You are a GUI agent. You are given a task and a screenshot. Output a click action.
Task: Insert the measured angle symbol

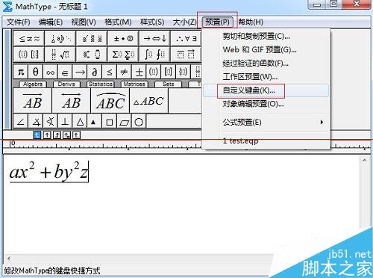pyautogui.click(x=36, y=122)
